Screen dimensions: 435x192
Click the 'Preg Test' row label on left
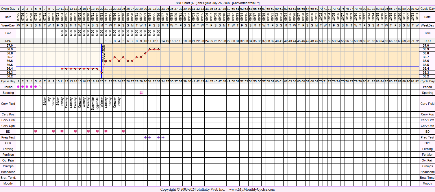(x=8, y=137)
